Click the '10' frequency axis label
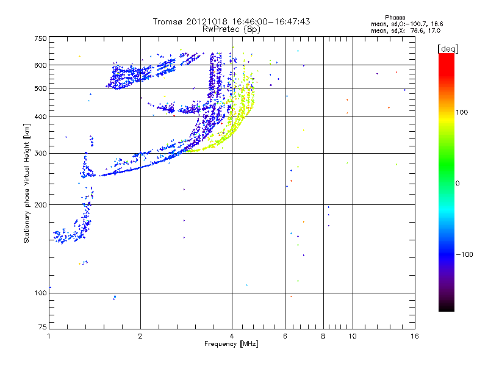The width and height of the screenshot is (488, 366). [x=353, y=336]
